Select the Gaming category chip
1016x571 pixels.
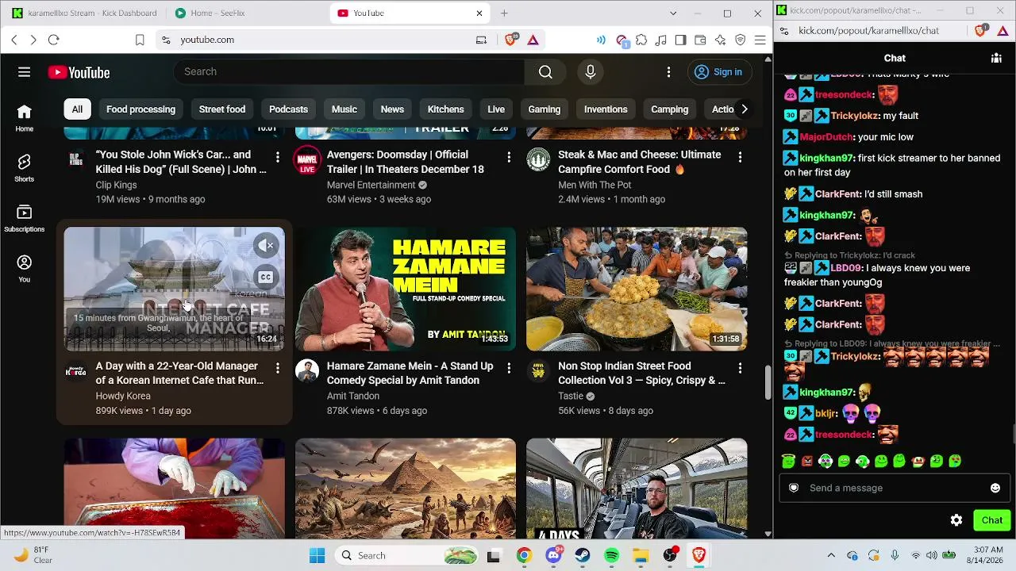(x=545, y=109)
